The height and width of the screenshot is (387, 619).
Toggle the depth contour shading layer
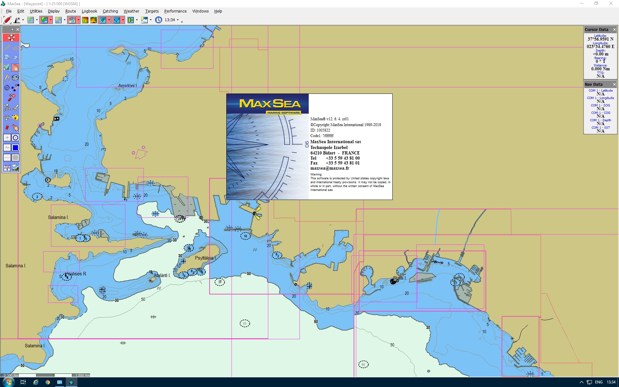pos(85,20)
